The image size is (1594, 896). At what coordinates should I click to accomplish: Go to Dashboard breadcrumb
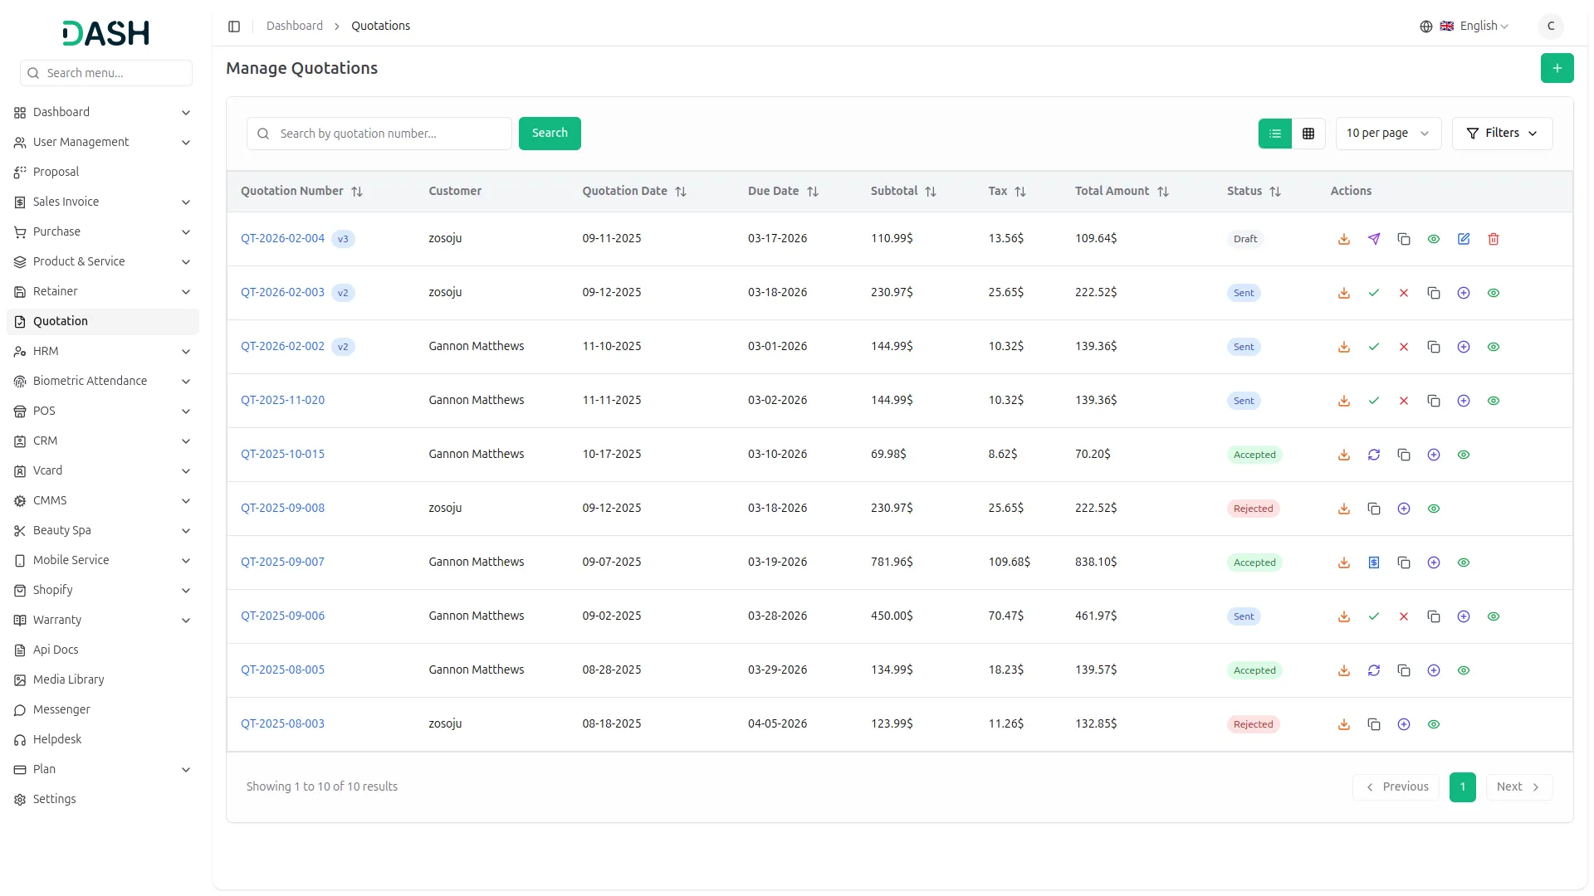pyautogui.click(x=294, y=26)
